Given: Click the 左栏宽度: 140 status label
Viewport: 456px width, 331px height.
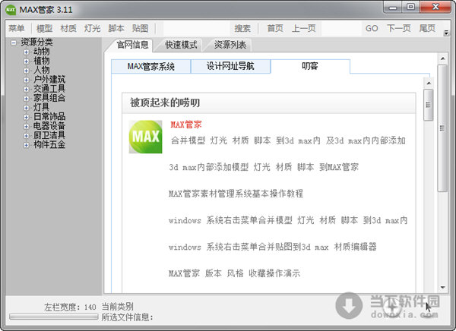Looking at the screenshot, I should 70,307.
